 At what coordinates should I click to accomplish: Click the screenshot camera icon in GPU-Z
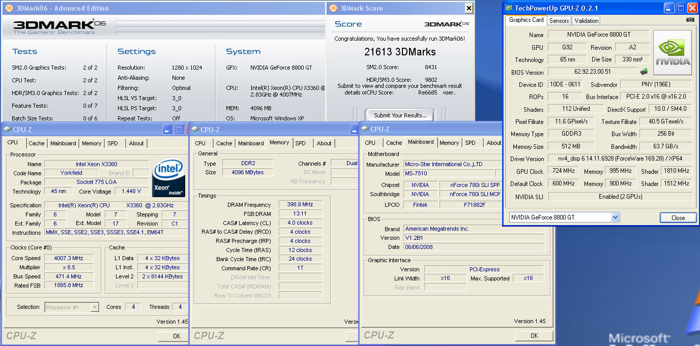(x=690, y=20)
